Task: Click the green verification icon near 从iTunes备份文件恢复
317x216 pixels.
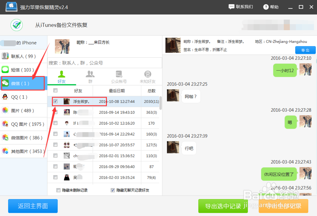Action: pos(16,25)
